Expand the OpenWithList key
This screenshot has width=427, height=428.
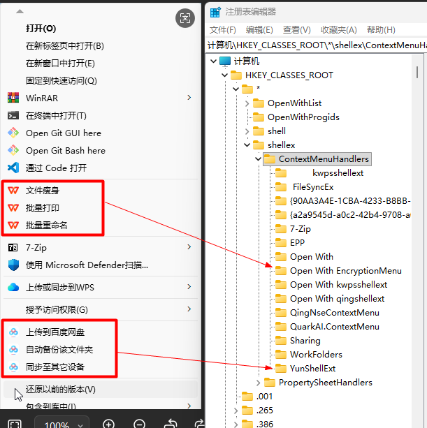click(x=247, y=103)
